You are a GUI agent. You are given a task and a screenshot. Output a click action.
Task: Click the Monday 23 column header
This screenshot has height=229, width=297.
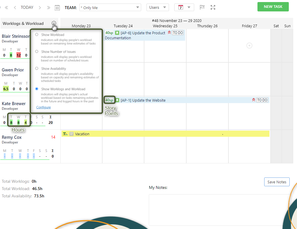[x=81, y=26]
